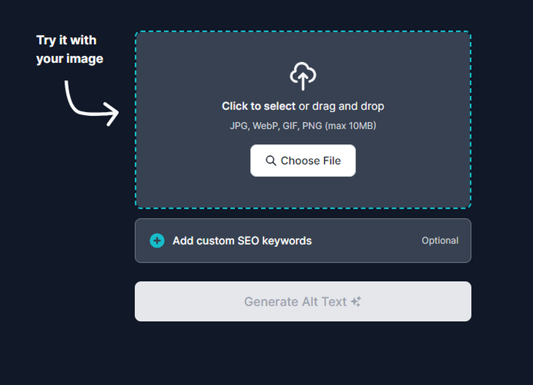
Task: Click the teal plus icon next to SEO keywords
Action: tap(157, 241)
